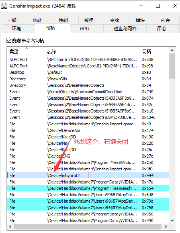Select the \Device\CNG file row
The width and height of the screenshot is (180, 233).
coord(88,156)
